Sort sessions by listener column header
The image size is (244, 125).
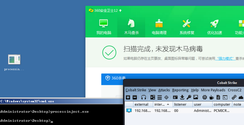(x=183, y=105)
